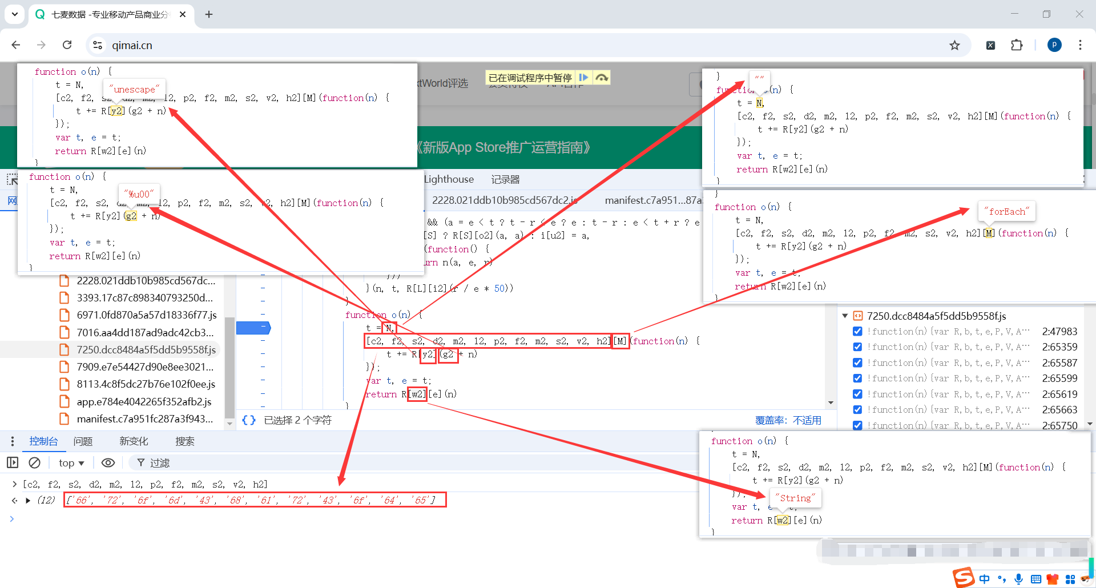Turn off the breakpoint at 2:65599
The width and height of the screenshot is (1096, 588).
point(857,378)
